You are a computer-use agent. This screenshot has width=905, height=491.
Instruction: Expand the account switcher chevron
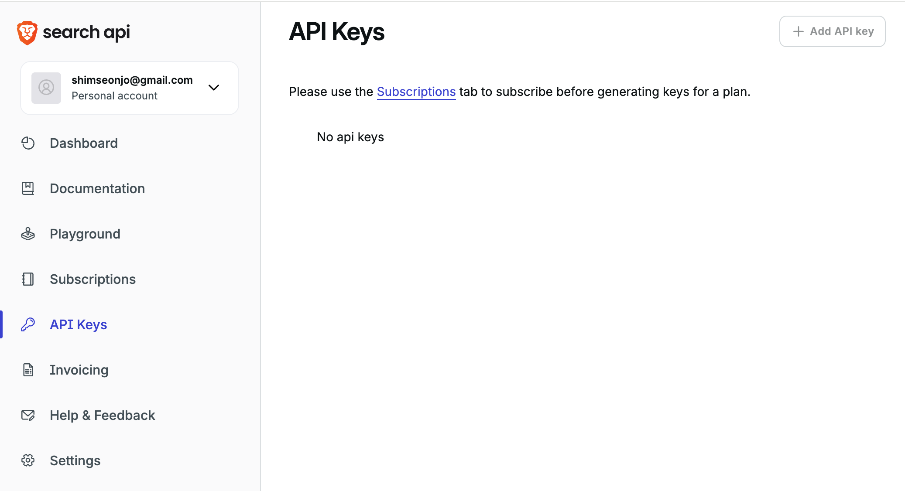(x=214, y=88)
